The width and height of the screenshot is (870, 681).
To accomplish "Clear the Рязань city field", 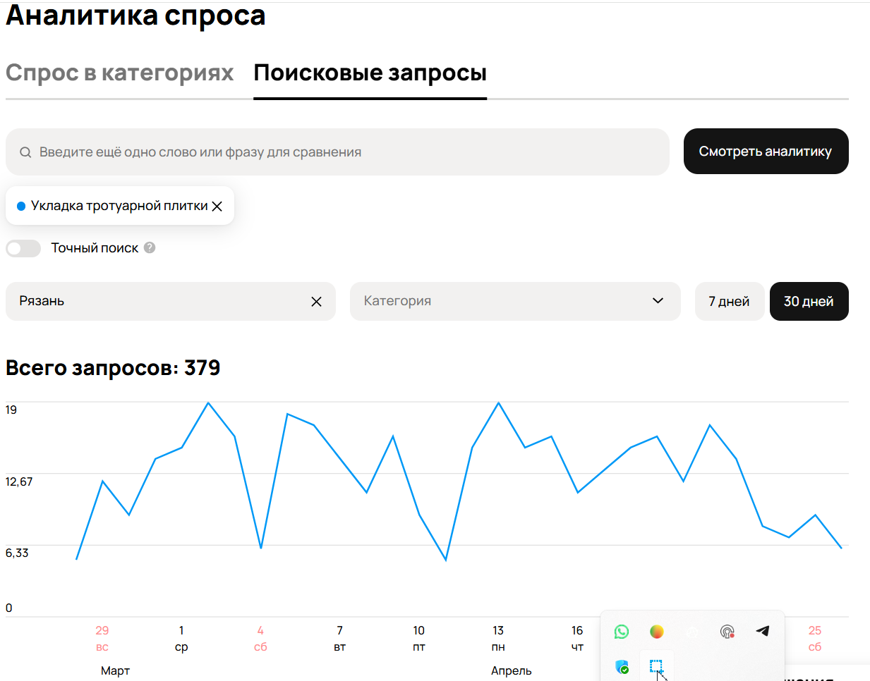I will click(316, 302).
